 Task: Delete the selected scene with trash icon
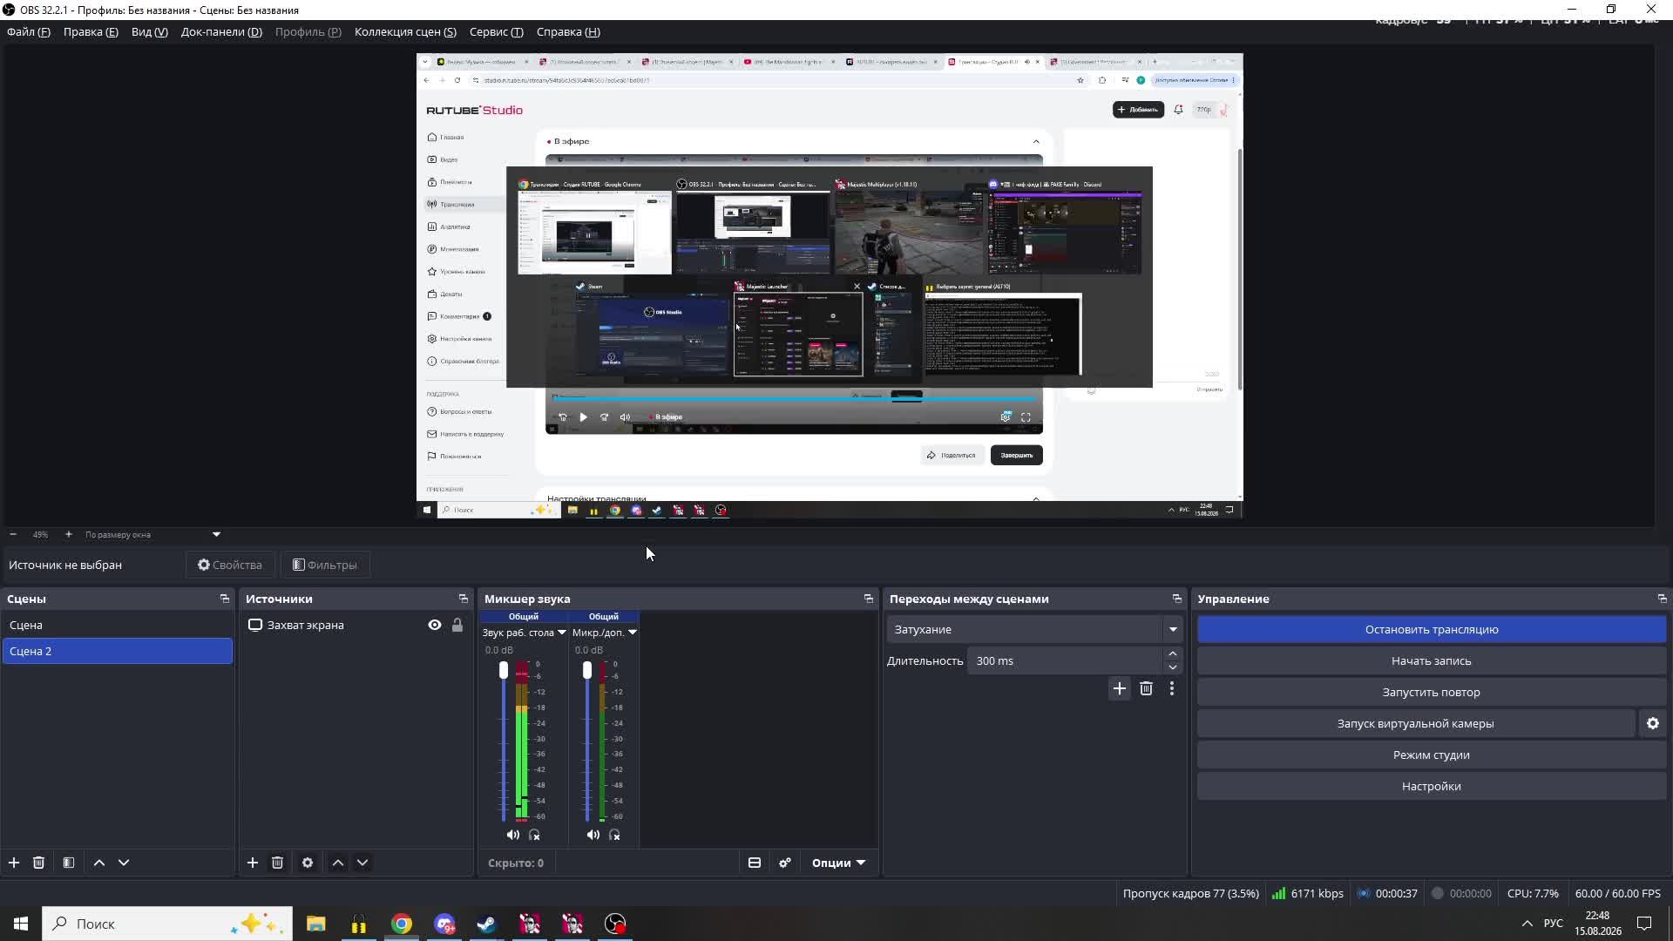coord(38,863)
